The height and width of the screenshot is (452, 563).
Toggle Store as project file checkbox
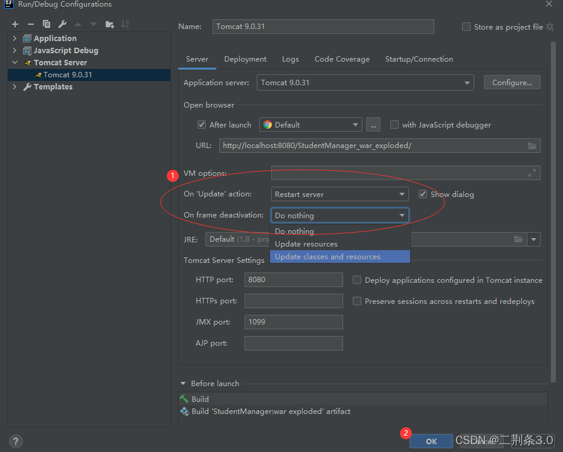click(466, 27)
